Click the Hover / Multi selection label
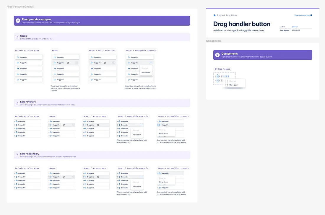This screenshot has height=215, width=325. (102, 51)
